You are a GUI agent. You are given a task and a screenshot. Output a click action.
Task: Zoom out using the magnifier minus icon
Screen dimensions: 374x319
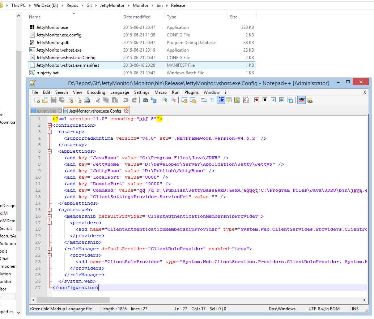coord(173,100)
